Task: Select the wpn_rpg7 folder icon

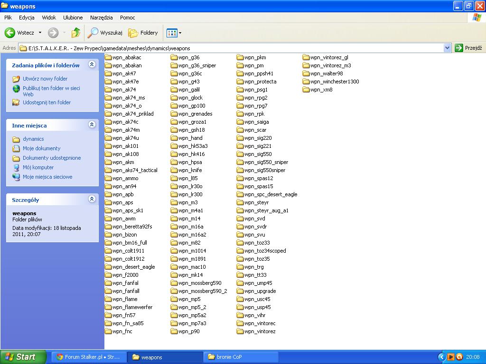Action: tap(240, 106)
